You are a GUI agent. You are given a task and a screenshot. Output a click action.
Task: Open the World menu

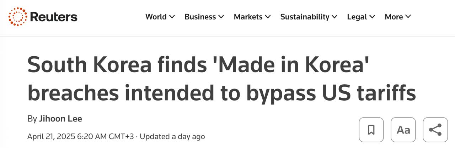156,17
